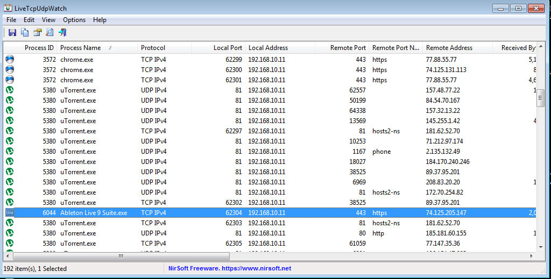Click remote address 74.125.205.147
This screenshot has width=551, height=279.
pos(446,213)
